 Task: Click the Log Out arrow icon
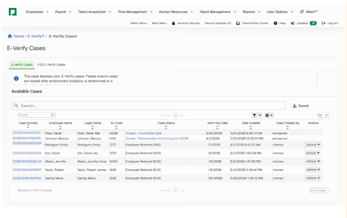(x=323, y=23)
